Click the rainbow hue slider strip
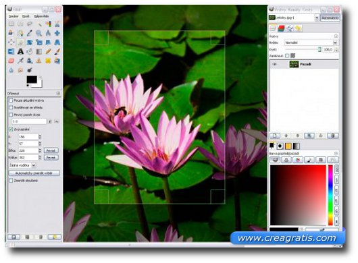Image resolution: width=358 pixels, height=263 pixels. 330,196
